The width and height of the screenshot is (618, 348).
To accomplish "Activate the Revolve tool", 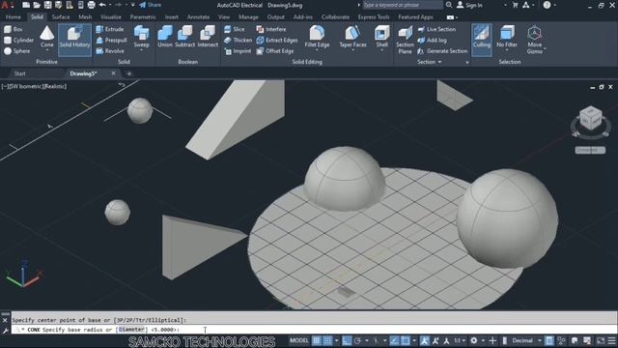I will (110, 51).
